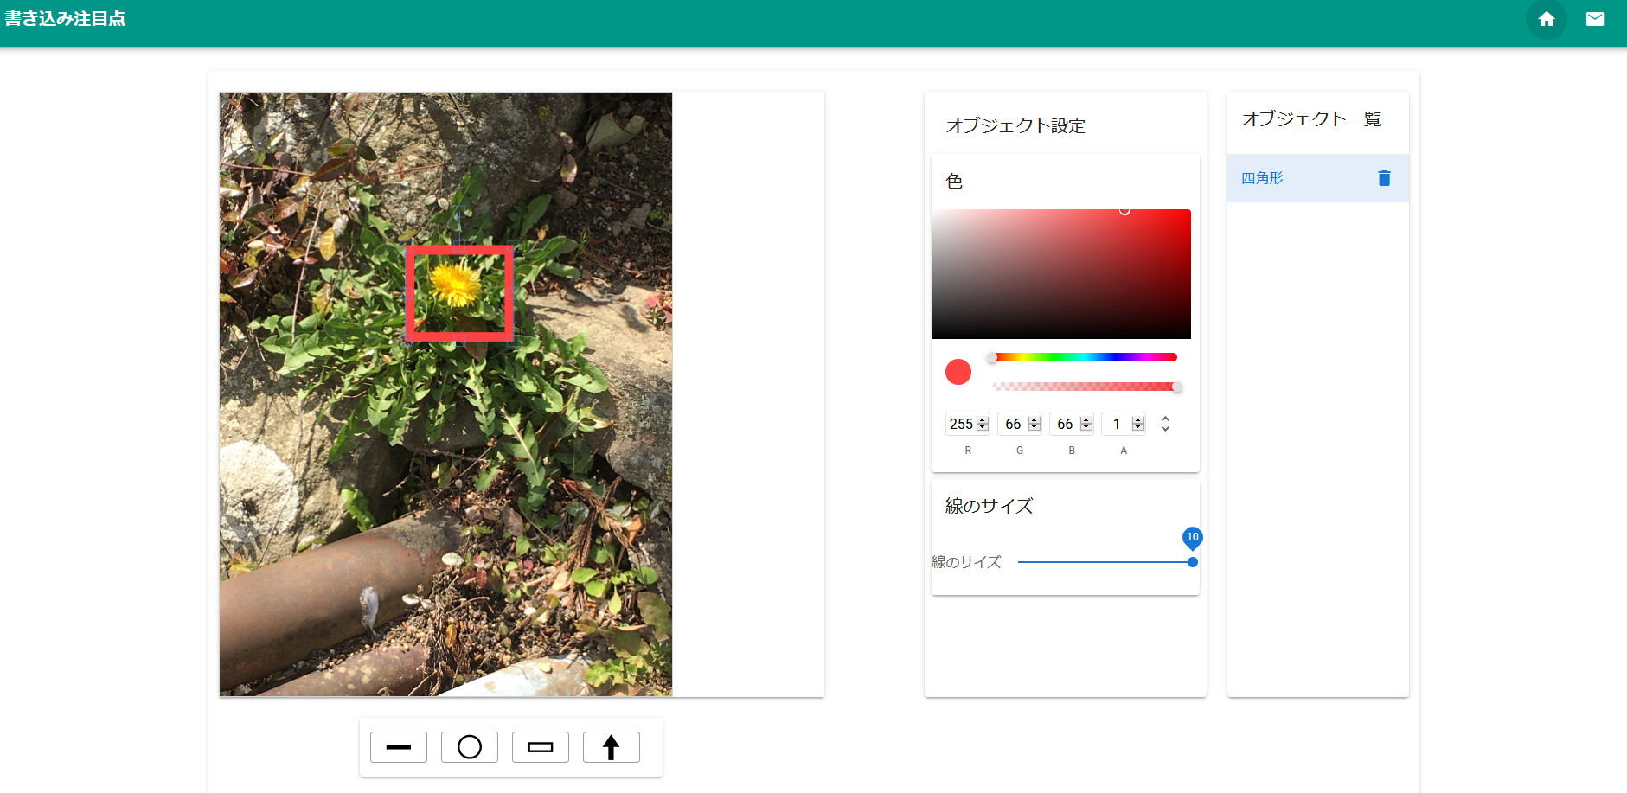Image resolution: width=1627 pixels, height=793 pixels.
Task: Select the rectangle drawing tool
Action: click(541, 746)
